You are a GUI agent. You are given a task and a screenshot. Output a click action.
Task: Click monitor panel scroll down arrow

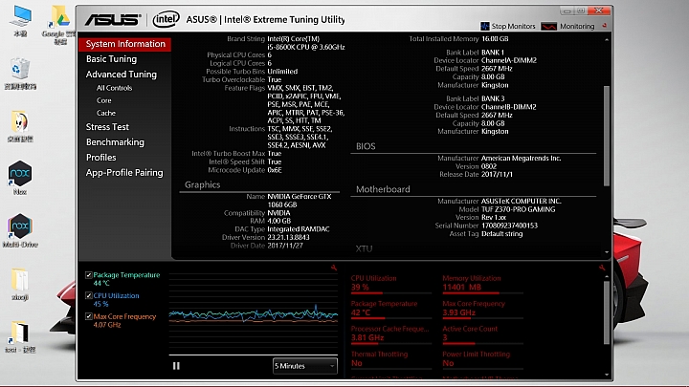[607, 375]
